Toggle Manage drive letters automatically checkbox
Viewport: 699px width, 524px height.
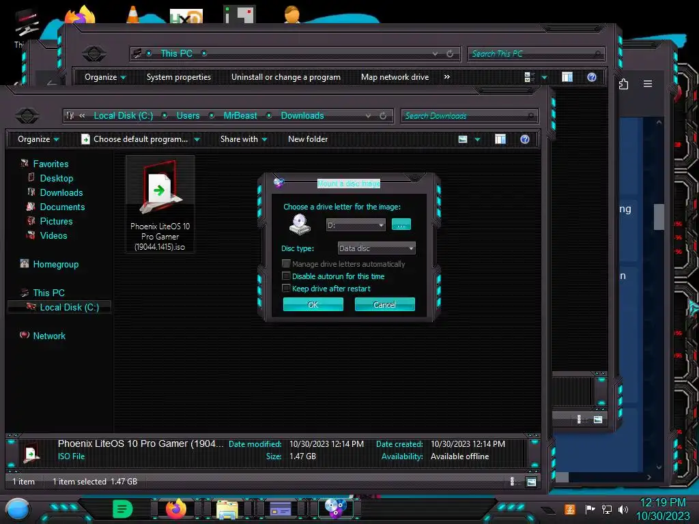click(x=286, y=264)
